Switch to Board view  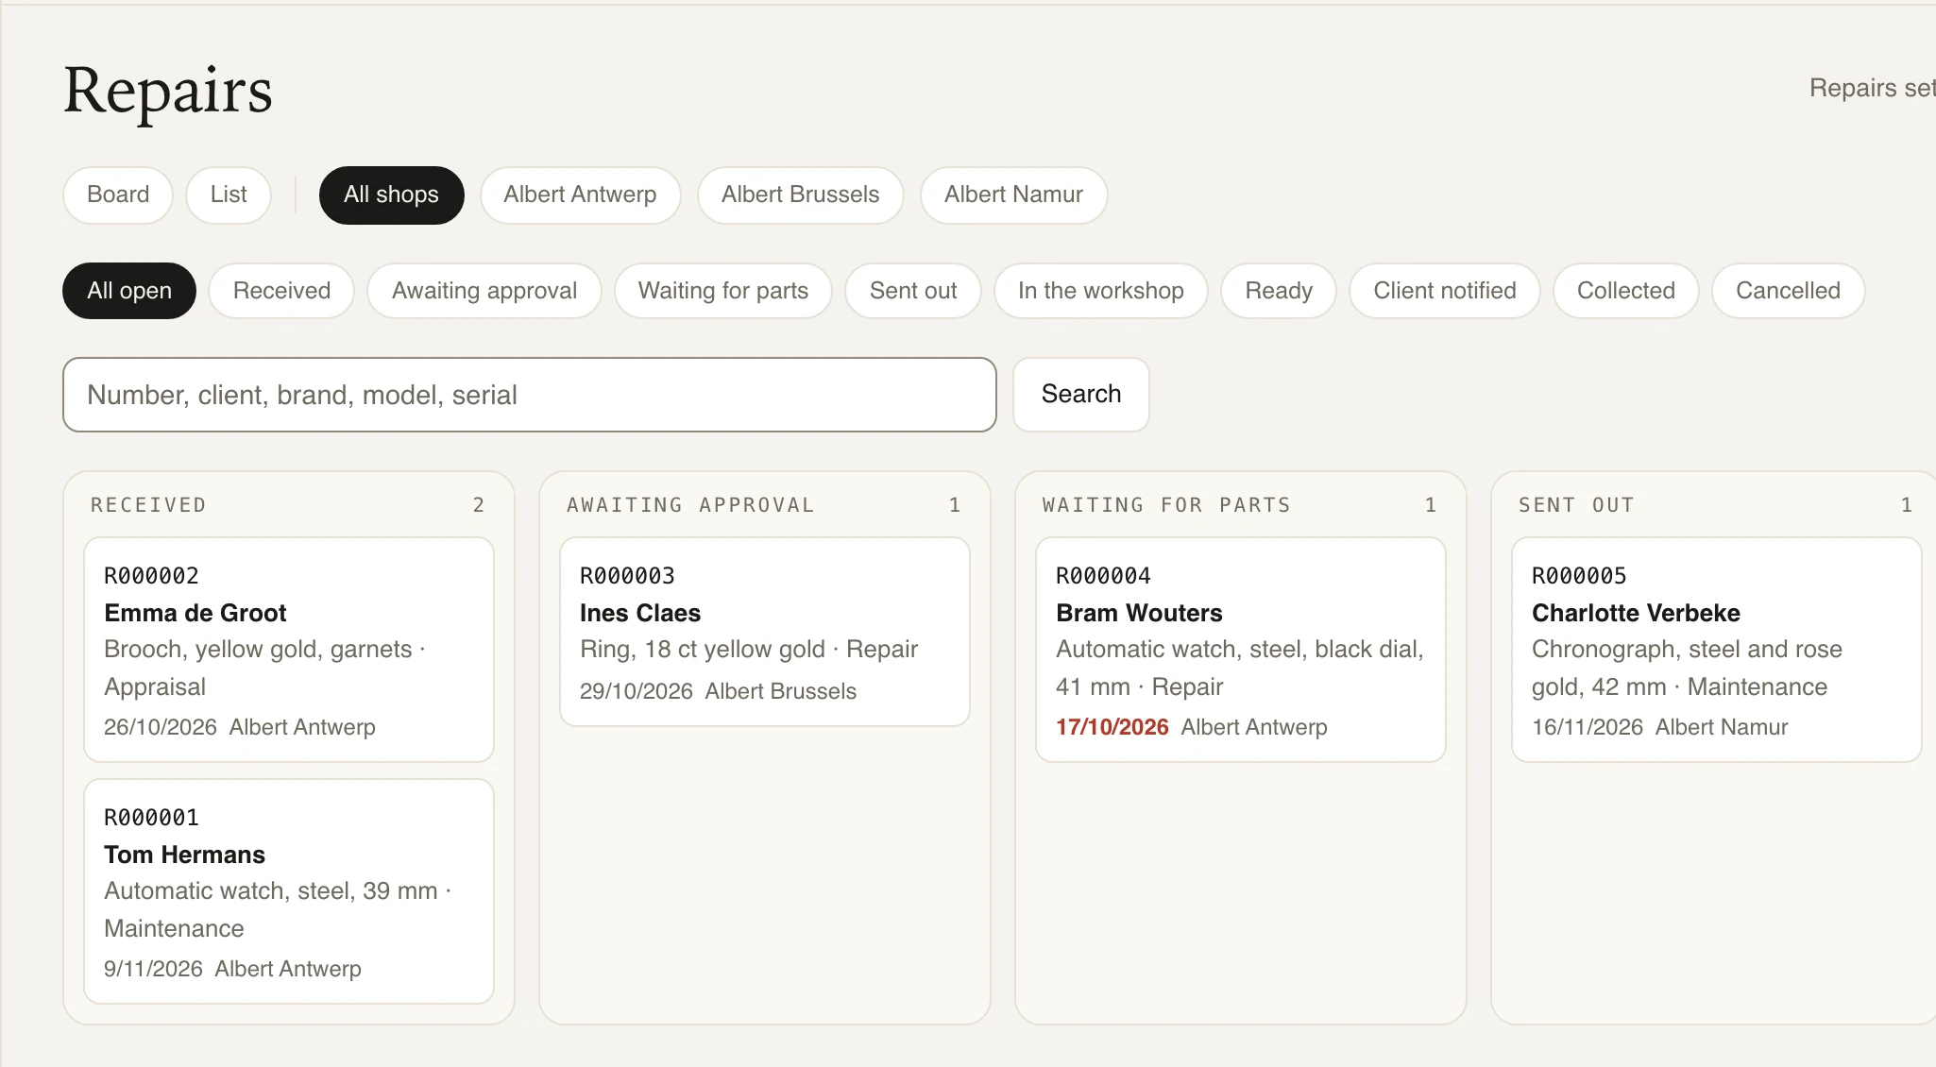[x=118, y=195]
